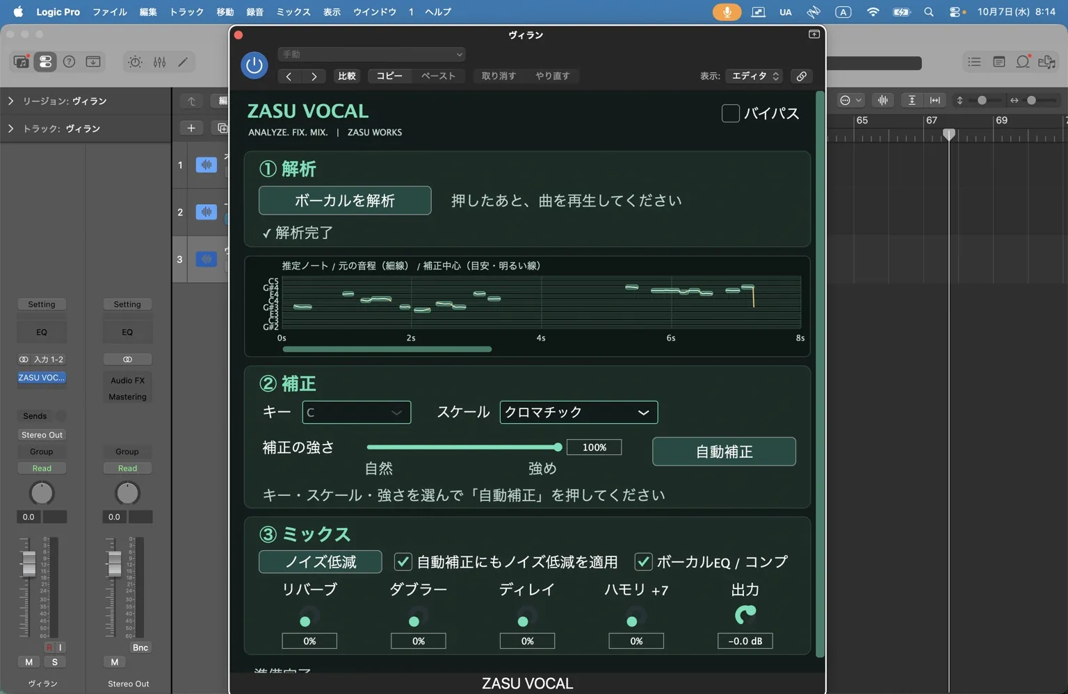Toggle the 比較 compare button
The height and width of the screenshot is (694, 1068).
pos(347,76)
